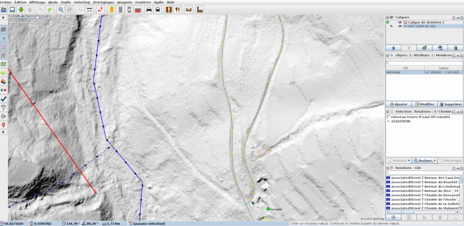
Task: Click the delete layer trash icon
Action: click(455, 47)
